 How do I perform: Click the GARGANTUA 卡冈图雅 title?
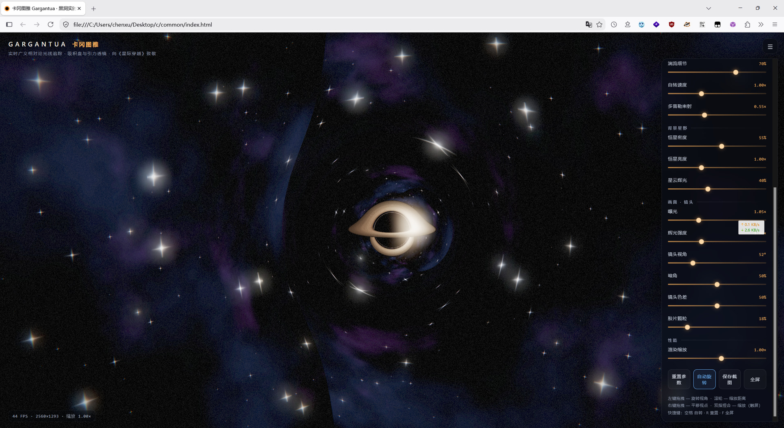pyautogui.click(x=53, y=44)
